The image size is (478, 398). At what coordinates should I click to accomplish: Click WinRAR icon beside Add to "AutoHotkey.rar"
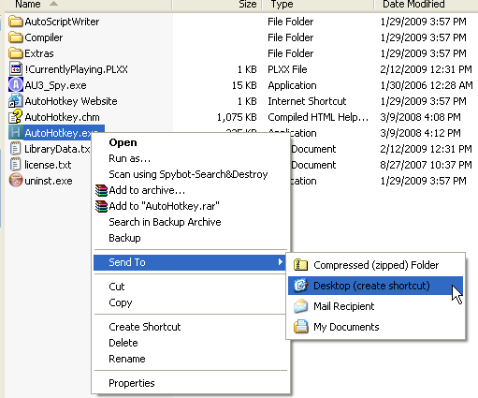point(101,206)
